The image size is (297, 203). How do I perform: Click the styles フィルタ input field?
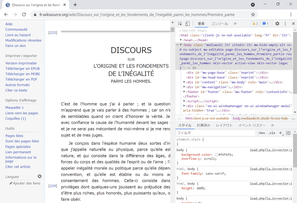coord(216,133)
